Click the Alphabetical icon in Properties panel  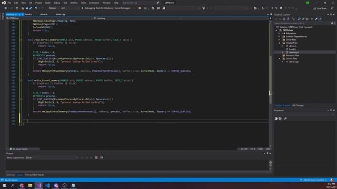pyautogui.click(x=280, y=119)
